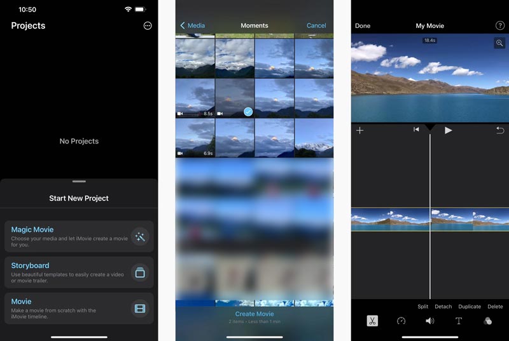
Task: Split the selected clip
Action: click(423, 306)
